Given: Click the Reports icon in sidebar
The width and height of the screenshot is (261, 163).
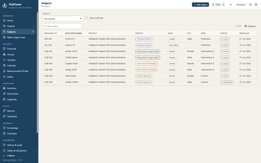Looking at the screenshot, I should click(4, 111).
